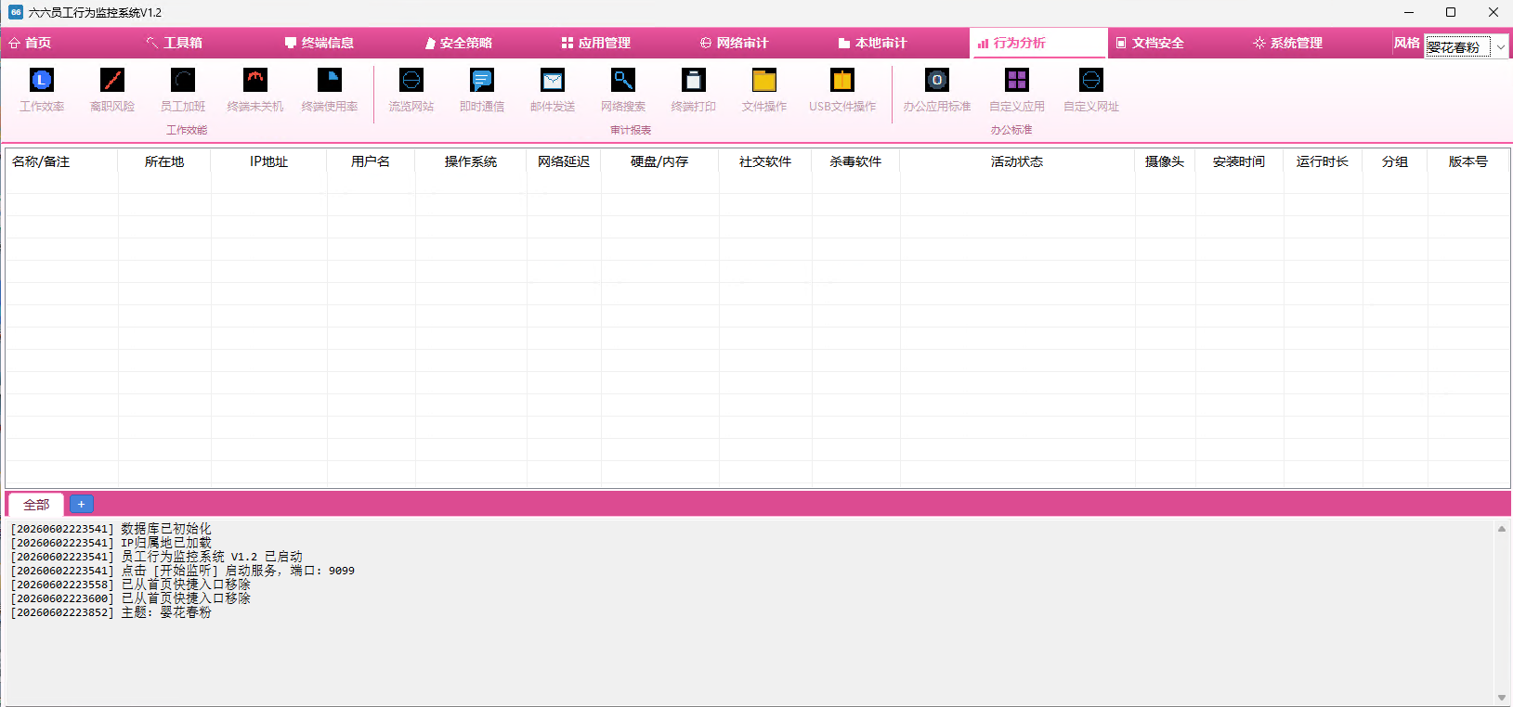Sort by the 杀毒软件 column header
This screenshot has width=1513, height=707.
pos(855,161)
